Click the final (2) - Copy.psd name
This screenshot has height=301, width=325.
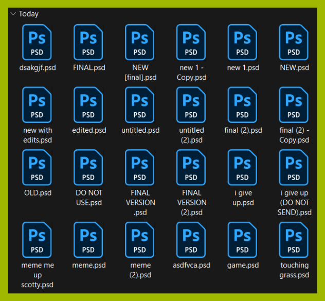[294, 135]
